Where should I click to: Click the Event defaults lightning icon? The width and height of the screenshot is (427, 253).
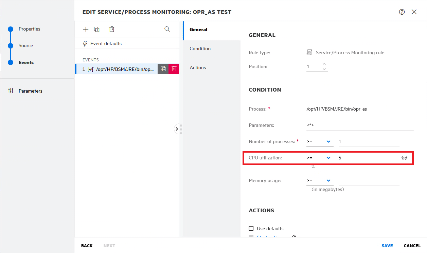(84, 43)
